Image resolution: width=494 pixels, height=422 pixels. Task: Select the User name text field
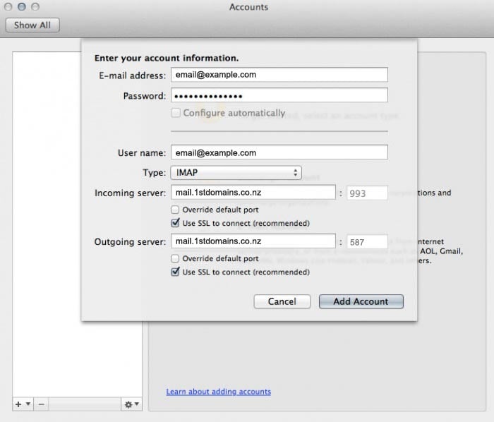pyautogui.click(x=279, y=152)
